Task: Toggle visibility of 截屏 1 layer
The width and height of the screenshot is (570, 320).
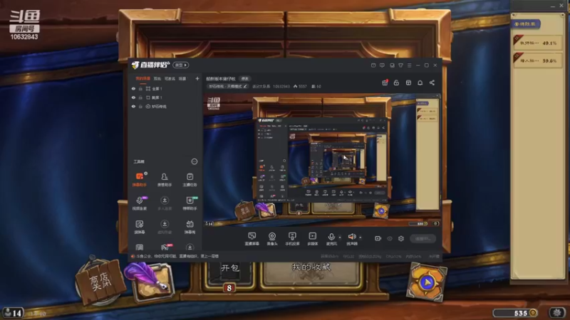Action: [x=133, y=97]
